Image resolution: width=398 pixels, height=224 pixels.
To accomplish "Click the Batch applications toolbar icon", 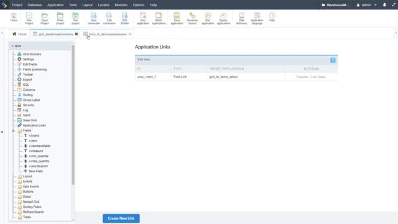I will coord(159,19).
